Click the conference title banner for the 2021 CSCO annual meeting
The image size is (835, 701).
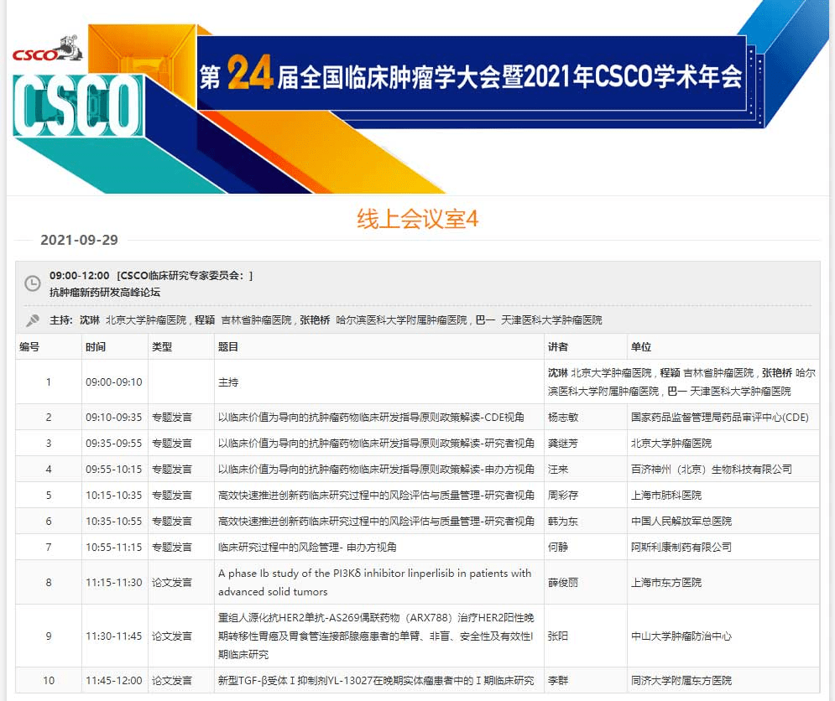tap(466, 76)
